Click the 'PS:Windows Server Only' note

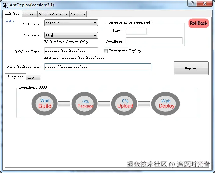click(66, 42)
